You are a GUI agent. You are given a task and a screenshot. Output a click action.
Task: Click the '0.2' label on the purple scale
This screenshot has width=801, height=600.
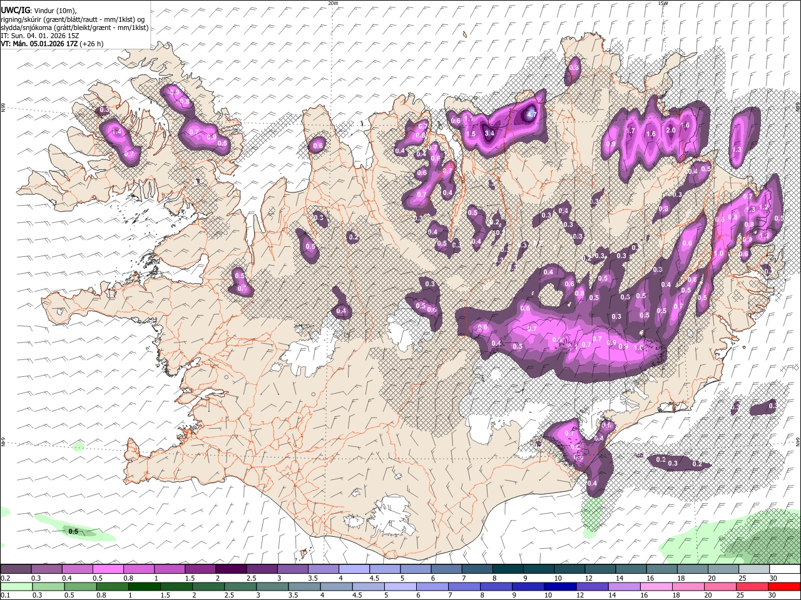tap(5, 578)
